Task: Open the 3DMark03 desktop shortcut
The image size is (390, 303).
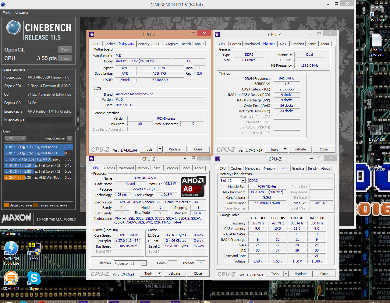Action: [11, 281]
